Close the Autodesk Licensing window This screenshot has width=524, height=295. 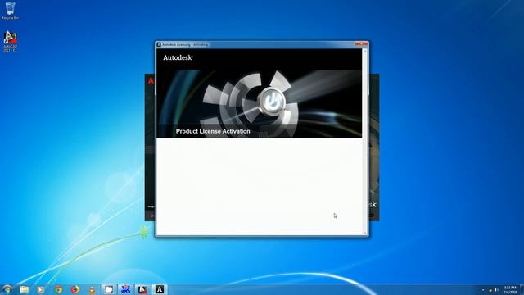click(x=361, y=43)
